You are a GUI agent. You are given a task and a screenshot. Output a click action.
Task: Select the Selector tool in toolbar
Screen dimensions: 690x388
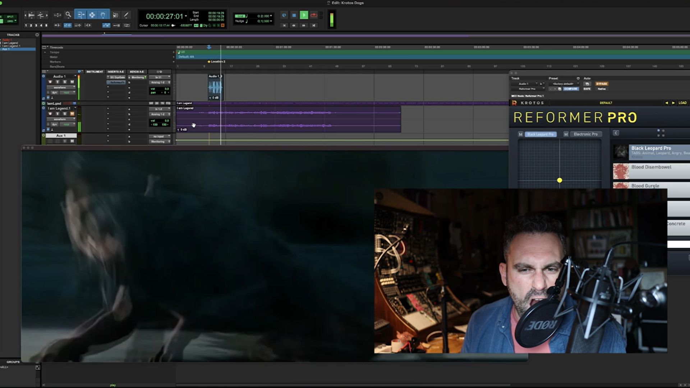[x=92, y=15]
